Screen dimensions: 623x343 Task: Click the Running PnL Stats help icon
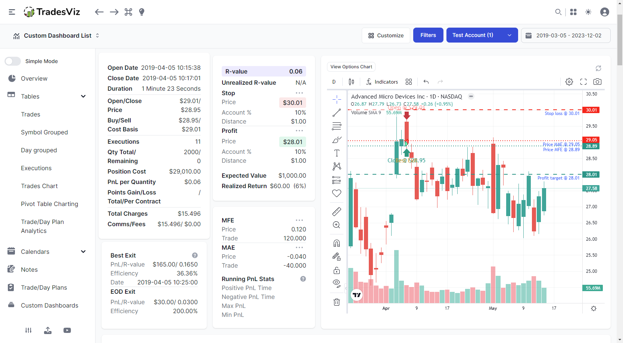pyautogui.click(x=303, y=279)
